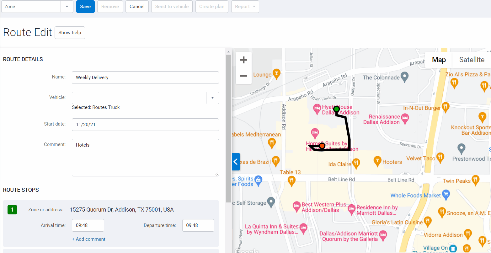Open the Vehicle selection dropdown

pyautogui.click(x=212, y=98)
